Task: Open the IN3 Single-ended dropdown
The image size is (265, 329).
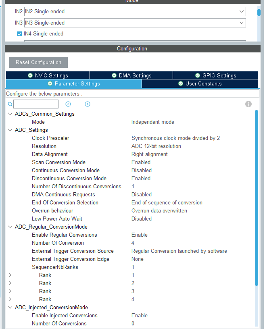Action: tap(135, 23)
